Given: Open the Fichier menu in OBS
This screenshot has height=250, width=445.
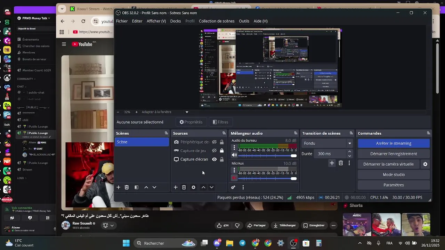Looking at the screenshot, I should 122,21.
